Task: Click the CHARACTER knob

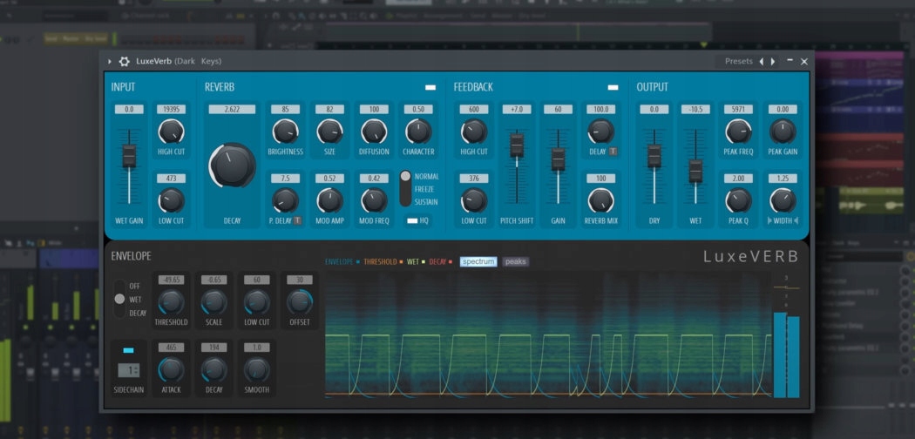Action: pyautogui.click(x=418, y=132)
